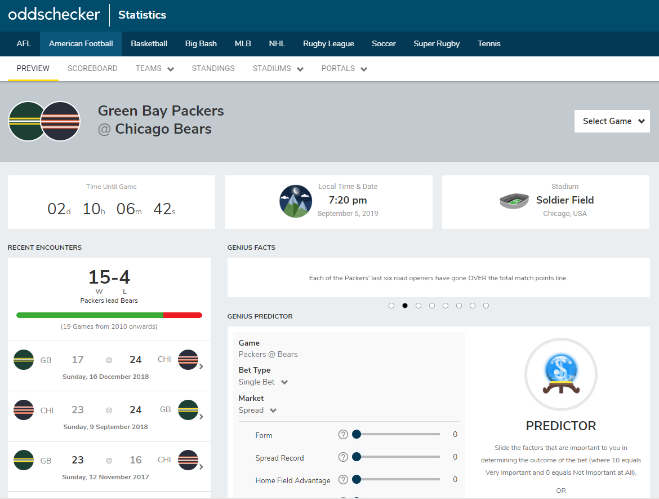
Task: Click help icon next to Form
Action: 343,435
